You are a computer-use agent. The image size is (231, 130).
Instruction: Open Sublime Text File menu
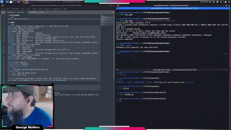[3, 9]
